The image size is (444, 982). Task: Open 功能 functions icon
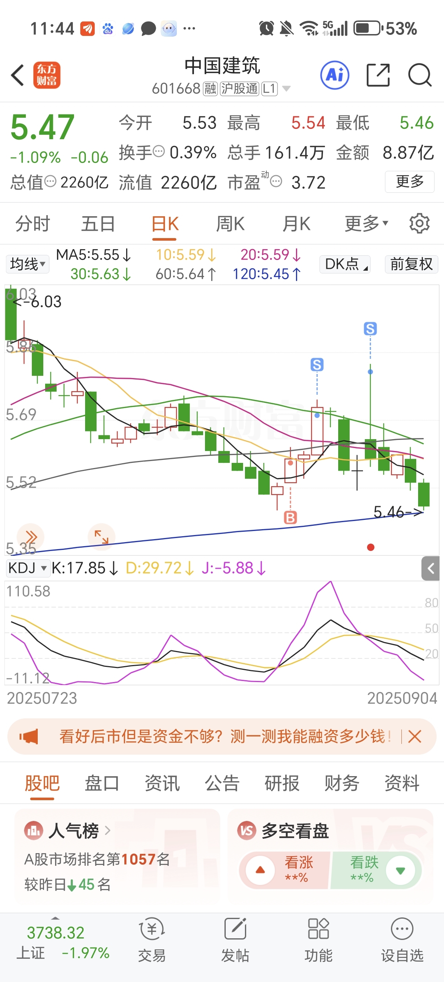318,929
